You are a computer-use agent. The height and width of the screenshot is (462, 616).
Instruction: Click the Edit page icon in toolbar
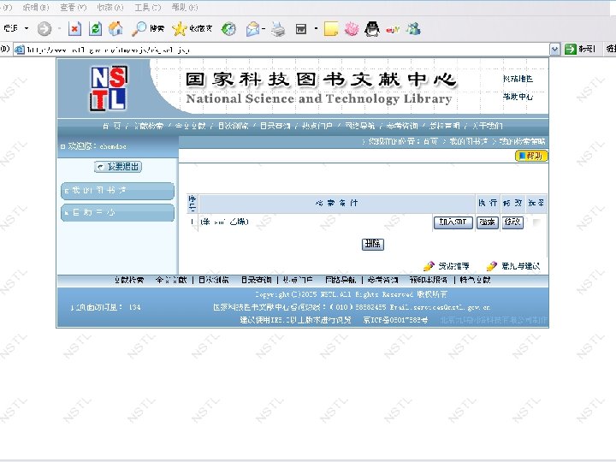[301, 29]
